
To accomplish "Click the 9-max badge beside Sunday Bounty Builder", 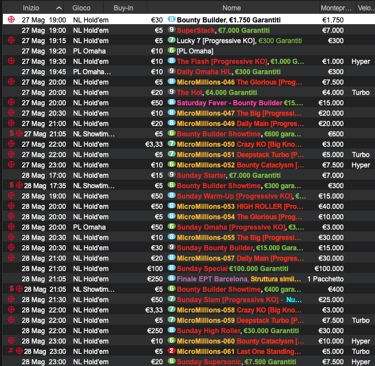I will pos(171,247).
